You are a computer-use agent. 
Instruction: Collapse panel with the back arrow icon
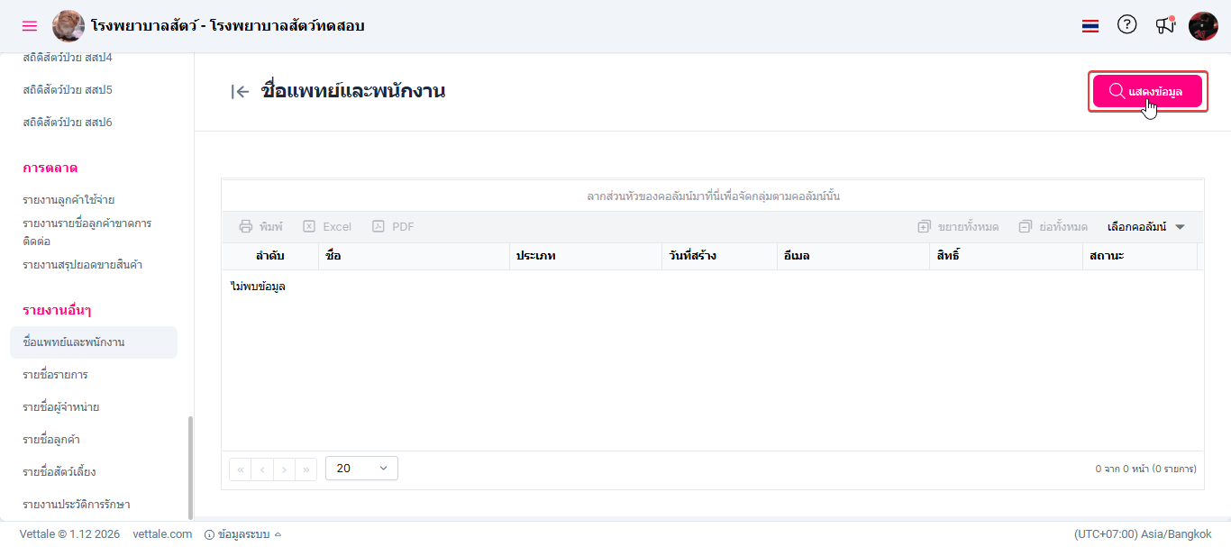[x=240, y=91]
